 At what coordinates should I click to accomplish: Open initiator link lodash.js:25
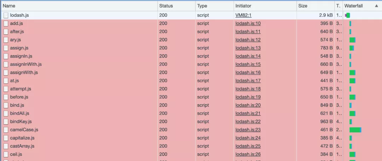[248, 146]
